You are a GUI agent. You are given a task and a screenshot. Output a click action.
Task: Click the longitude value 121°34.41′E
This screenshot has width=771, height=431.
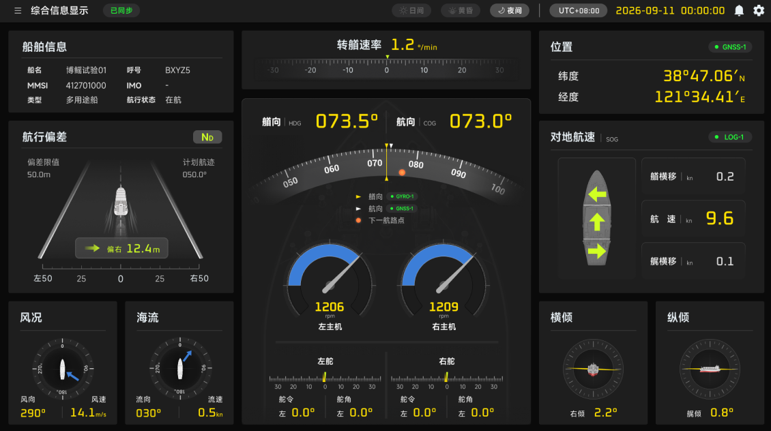pyautogui.click(x=700, y=97)
